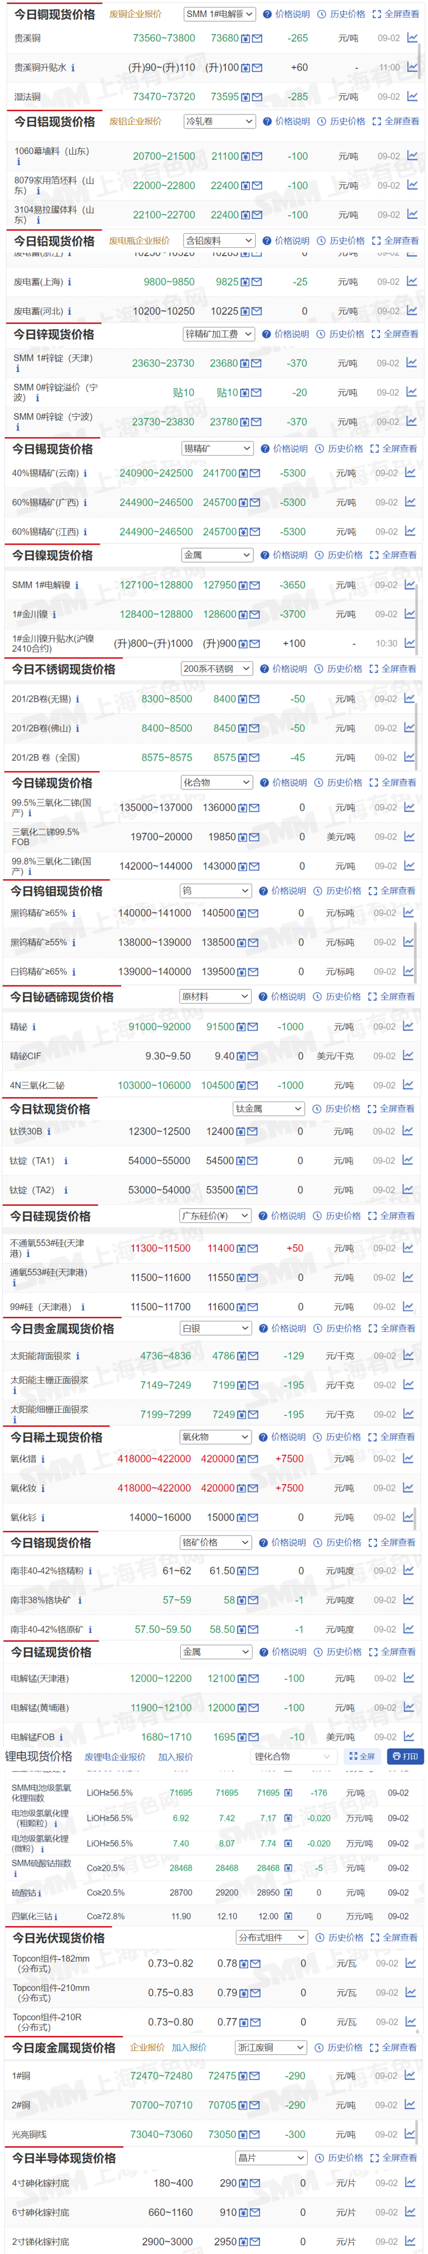Open the 广东硅价(¥) dropdown
Screen dimensions: 428x2254
tap(215, 1216)
